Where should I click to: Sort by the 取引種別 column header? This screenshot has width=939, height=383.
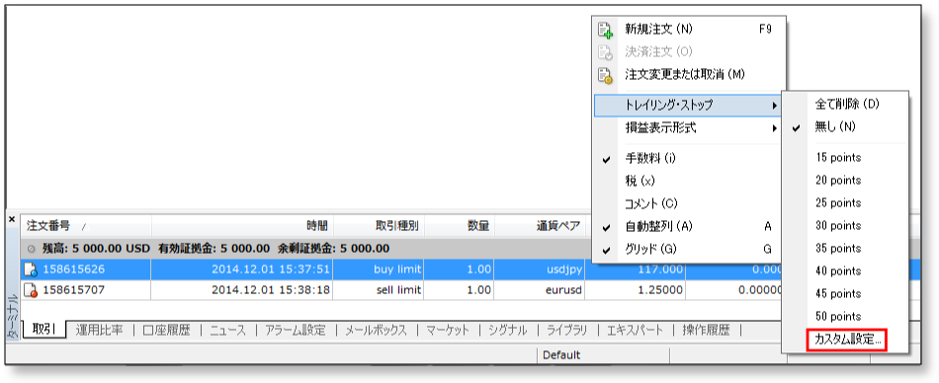(379, 226)
